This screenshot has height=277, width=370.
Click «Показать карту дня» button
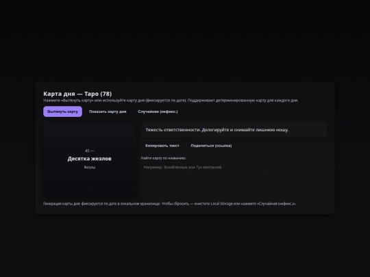108,111
